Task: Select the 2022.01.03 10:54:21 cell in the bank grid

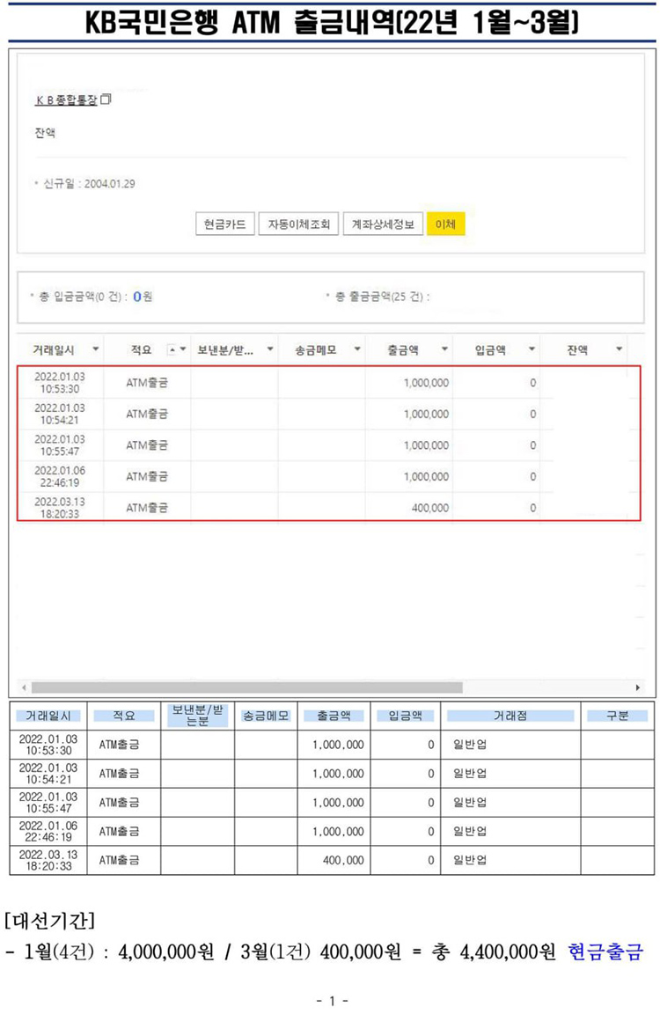Action: 60,414
